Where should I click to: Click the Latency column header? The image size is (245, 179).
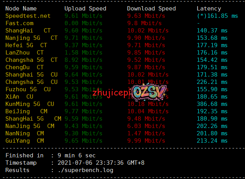[x=209, y=9]
